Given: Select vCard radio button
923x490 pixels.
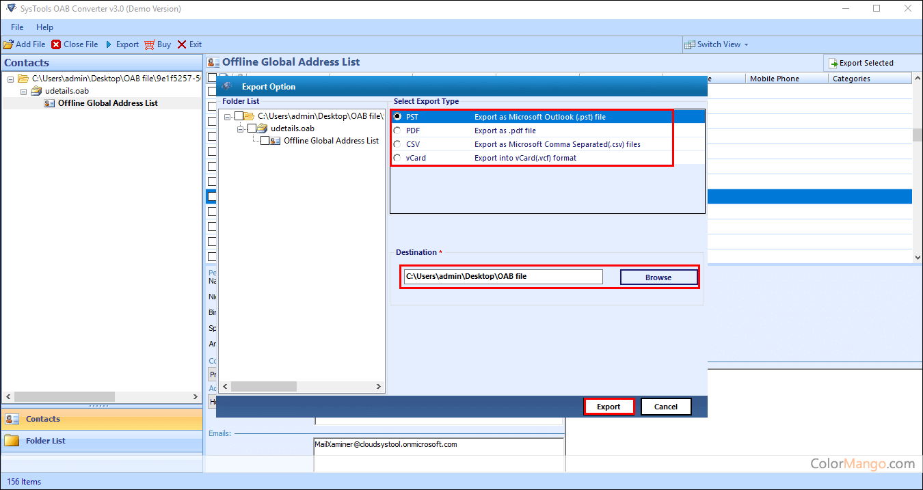Looking at the screenshot, I should click(397, 158).
